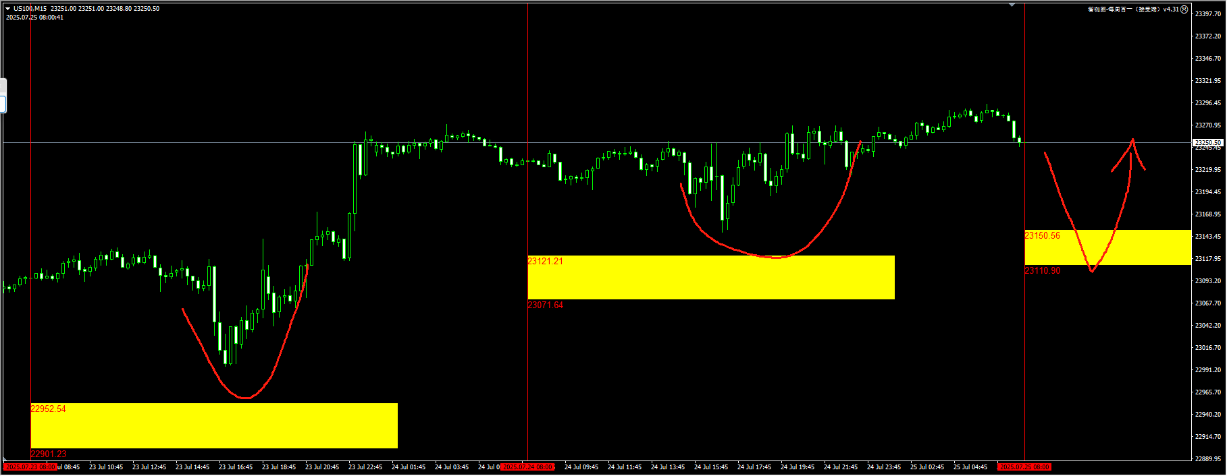Image resolution: width=1227 pixels, height=476 pixels.
Task: Click the red 2025.07.25 08:00 date marker
Action: click(1024, 467)
